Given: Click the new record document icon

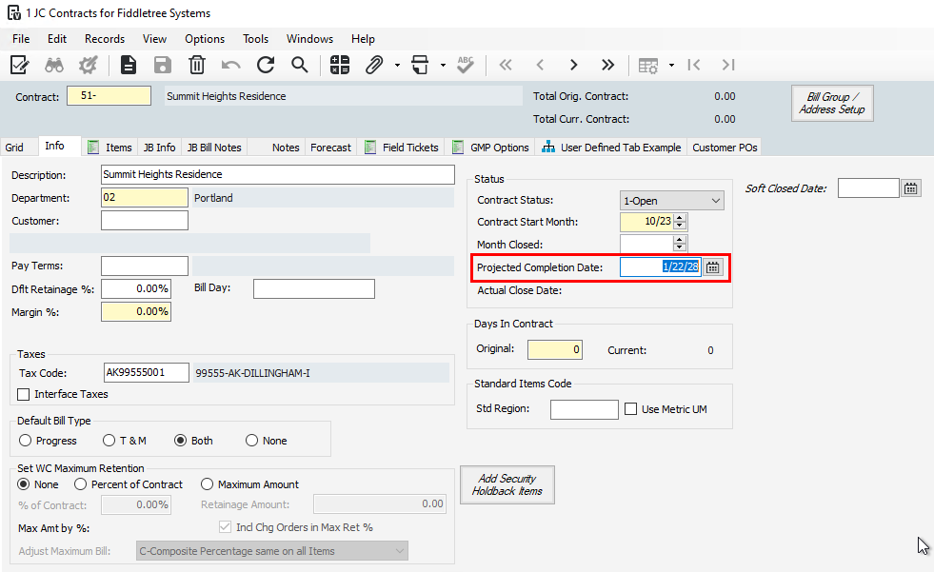Looking at the screenshot, I should coord(129,65).
